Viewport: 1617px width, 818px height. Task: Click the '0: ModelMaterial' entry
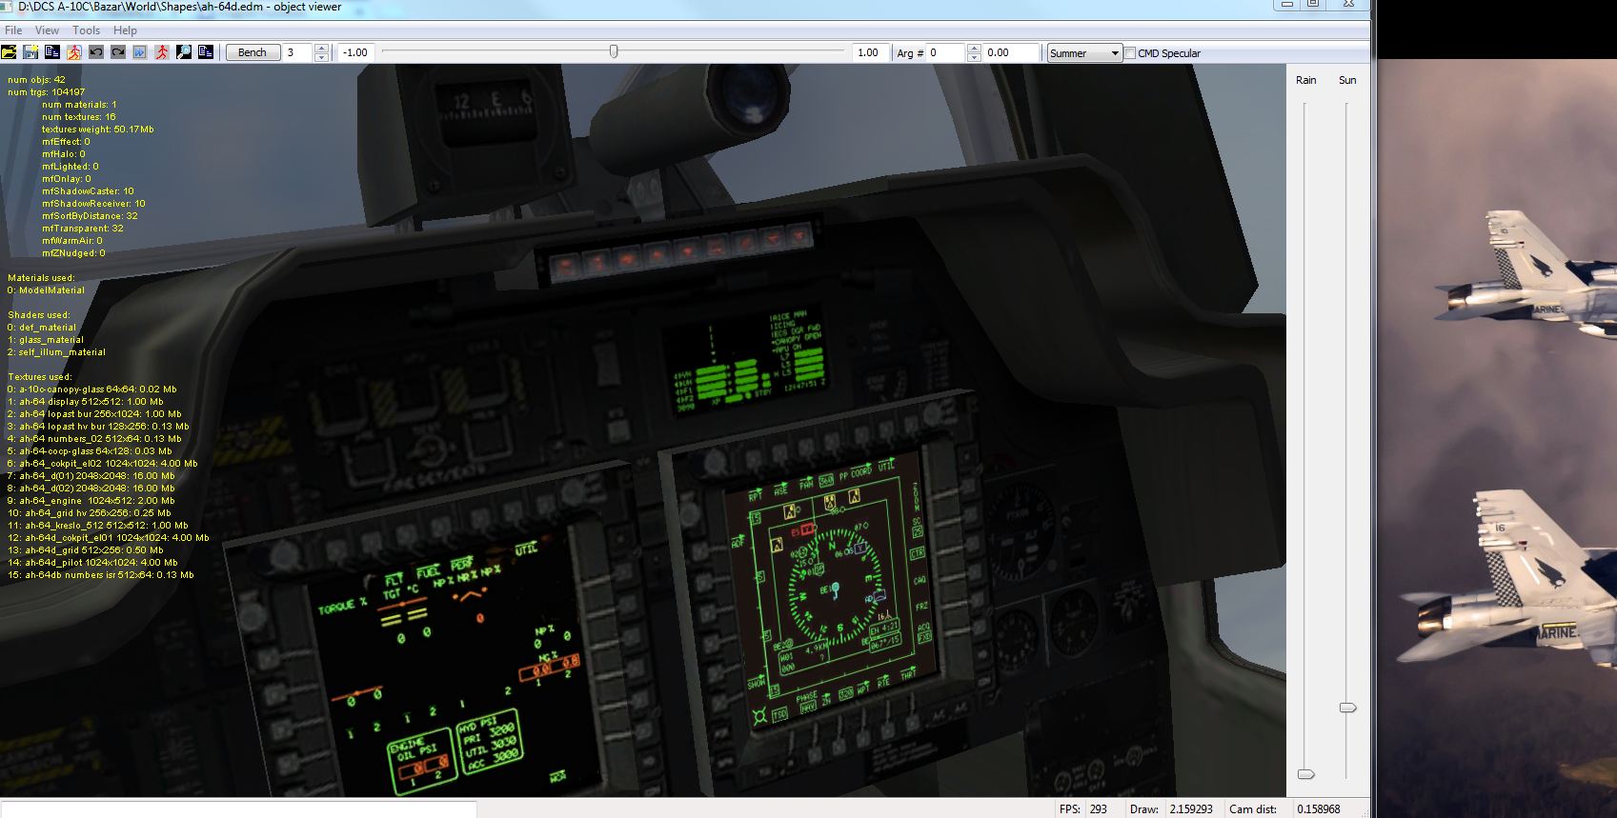(x=46, y=290)
